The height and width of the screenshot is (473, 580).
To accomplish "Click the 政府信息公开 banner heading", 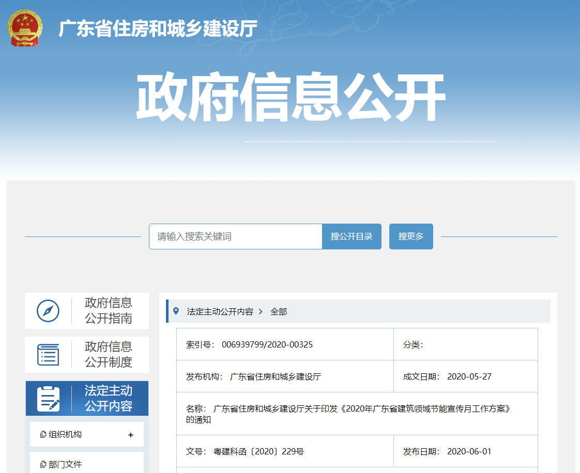I will [x=291, y=97].
